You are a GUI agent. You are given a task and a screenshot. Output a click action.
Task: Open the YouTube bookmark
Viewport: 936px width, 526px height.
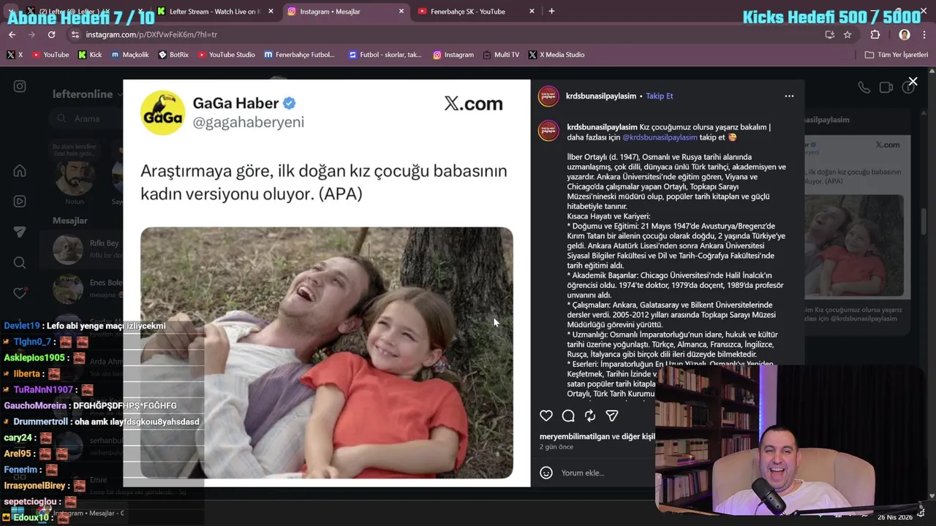tap(50, 55)
